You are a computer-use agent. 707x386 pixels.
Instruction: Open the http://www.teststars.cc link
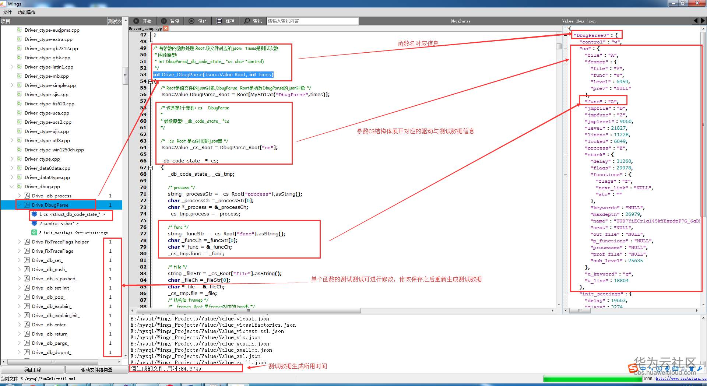pos(680,378)
